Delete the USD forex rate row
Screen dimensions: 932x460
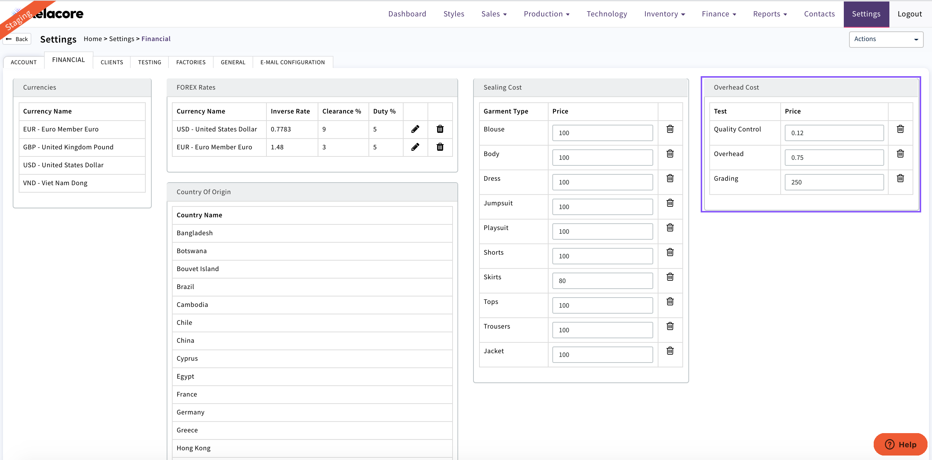click(x=440, y=129)
